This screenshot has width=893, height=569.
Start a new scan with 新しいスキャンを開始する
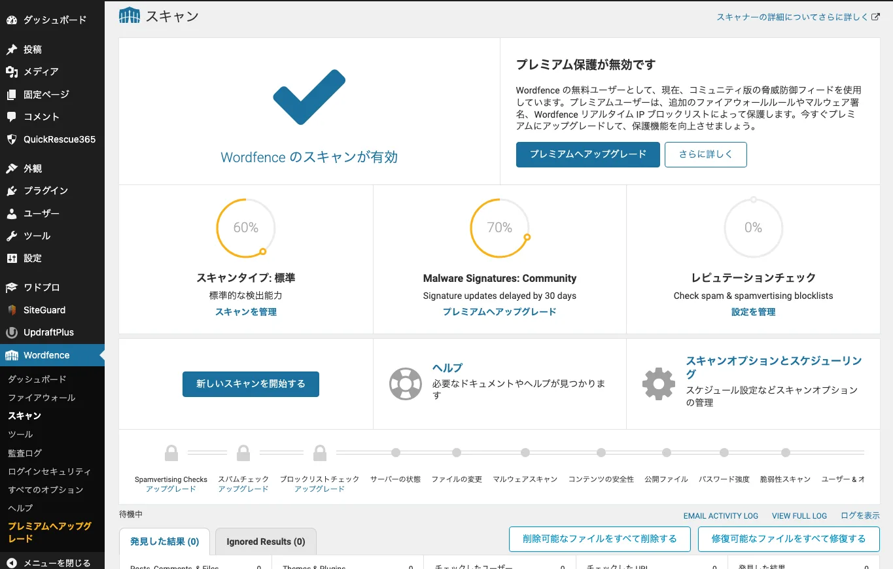(251, 384)
